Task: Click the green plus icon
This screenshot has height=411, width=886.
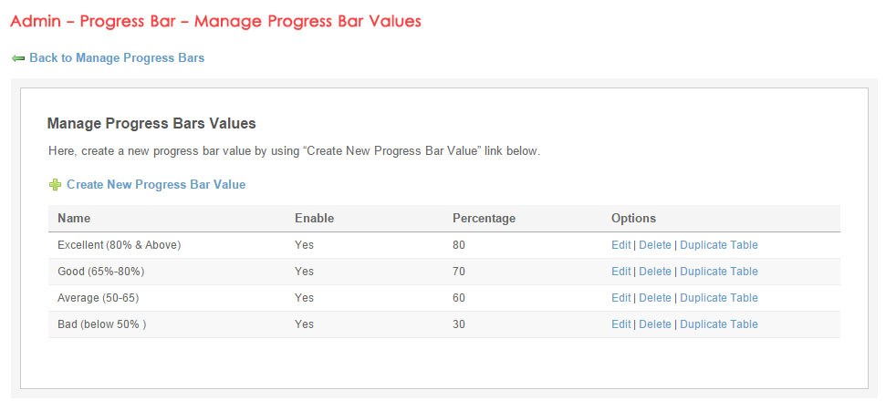Action: coord(55,185)
